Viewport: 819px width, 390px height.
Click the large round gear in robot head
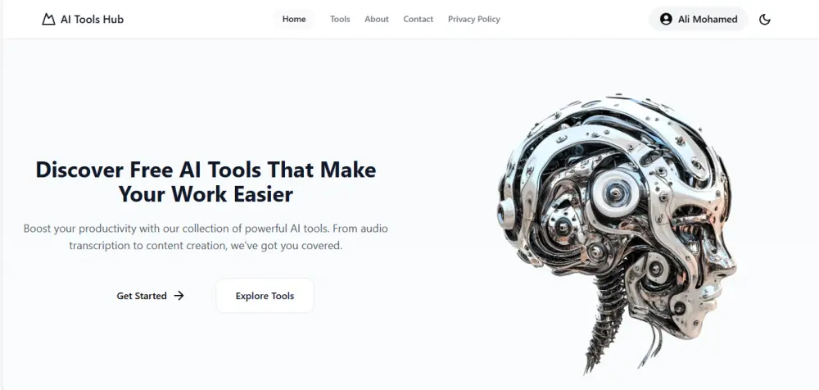pos(615,193)
